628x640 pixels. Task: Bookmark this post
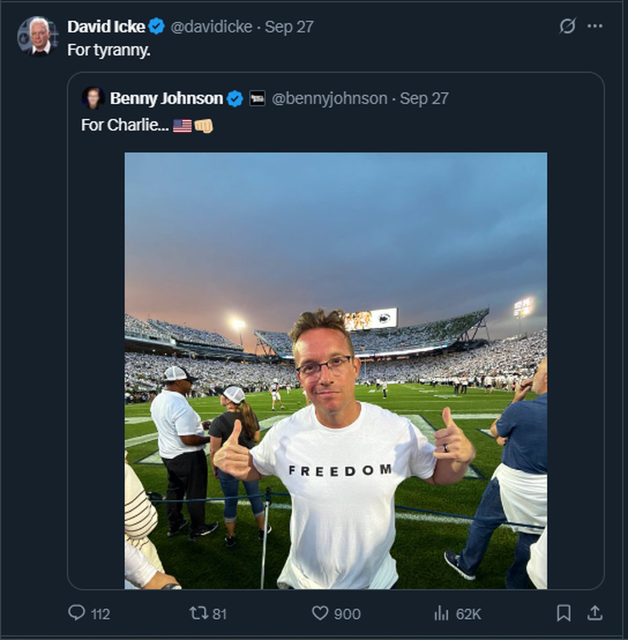tap(564, 613)
